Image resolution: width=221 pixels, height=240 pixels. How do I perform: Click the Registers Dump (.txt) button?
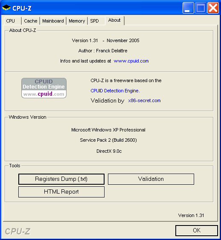tap(61, 179)
